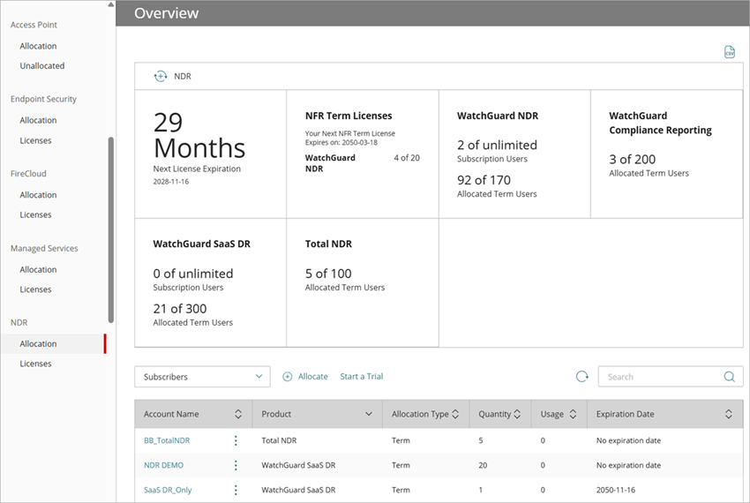Click the '5 of 100' allocated term users
This screenshot has height=503, width=750.
(328, 274)
